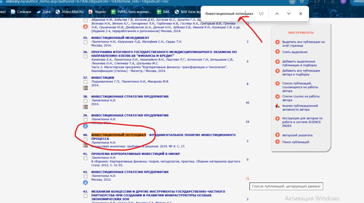Open Авторский указатель
The image size is (364, 203).
pos(298,135)
